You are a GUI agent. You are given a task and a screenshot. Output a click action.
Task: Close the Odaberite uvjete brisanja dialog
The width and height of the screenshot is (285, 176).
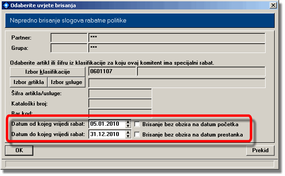click(x=273, y=5)
